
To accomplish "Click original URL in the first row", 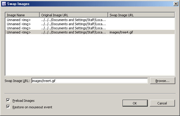I will (x=73, y=20).
